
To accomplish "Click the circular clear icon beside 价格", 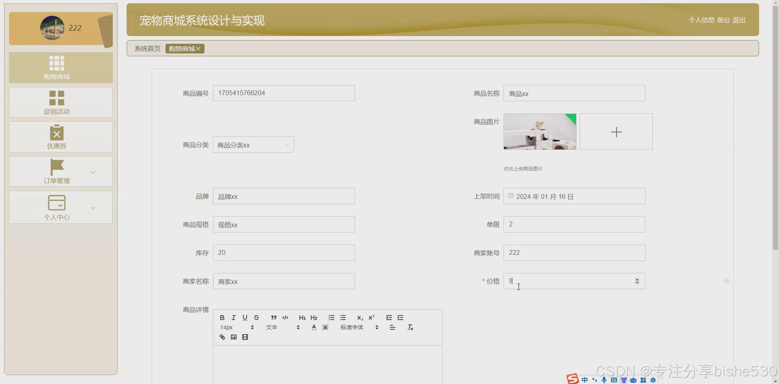I will pyautogui.click(x=726, y=281).
